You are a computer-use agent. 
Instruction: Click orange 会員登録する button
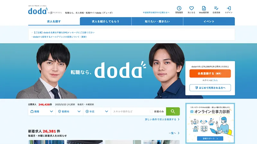click(x=210, y=74)
